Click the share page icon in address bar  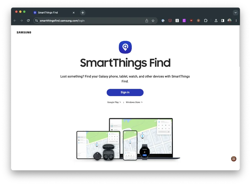point(147,21)
